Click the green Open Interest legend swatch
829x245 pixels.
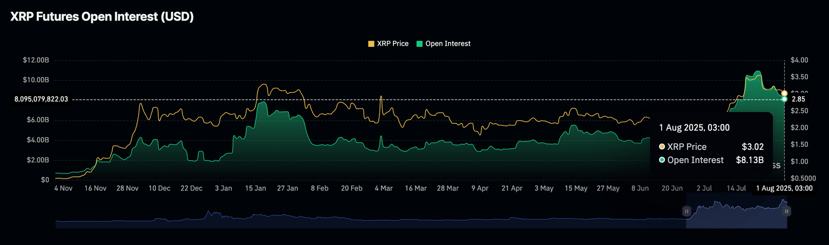pos(419,44)
